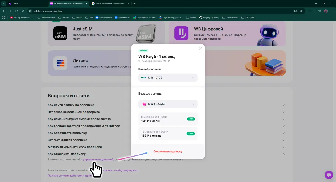Click the WB Цифровой purple logo

pyautogui.click(x=181, y=33)
